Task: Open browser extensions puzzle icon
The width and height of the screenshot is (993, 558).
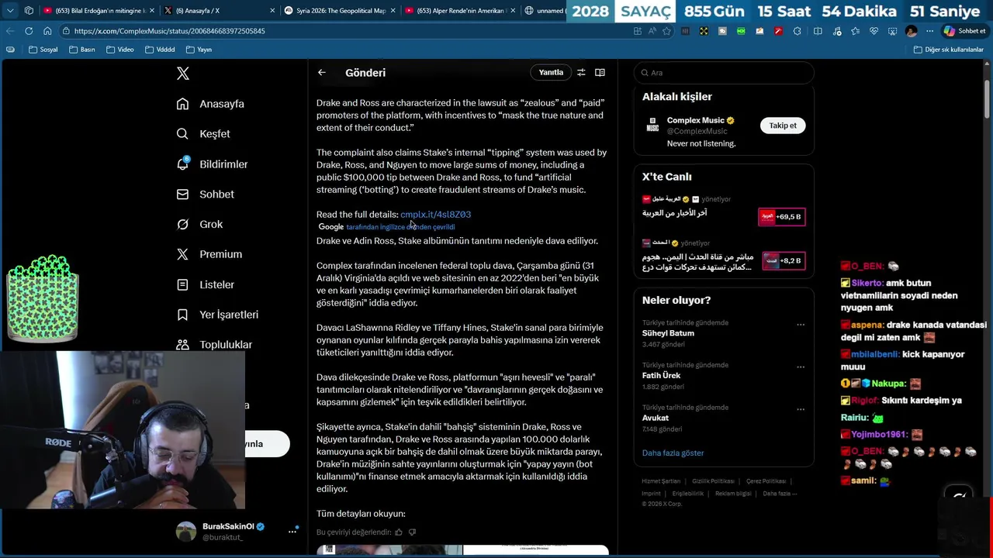Action: [797, 31]
